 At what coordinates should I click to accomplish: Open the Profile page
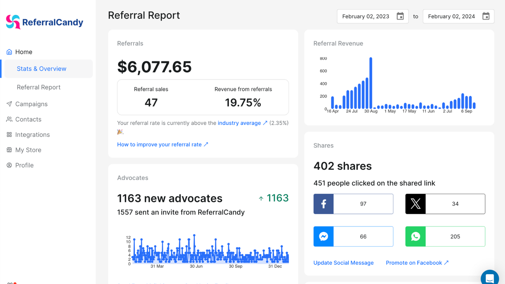click(24, 165)
